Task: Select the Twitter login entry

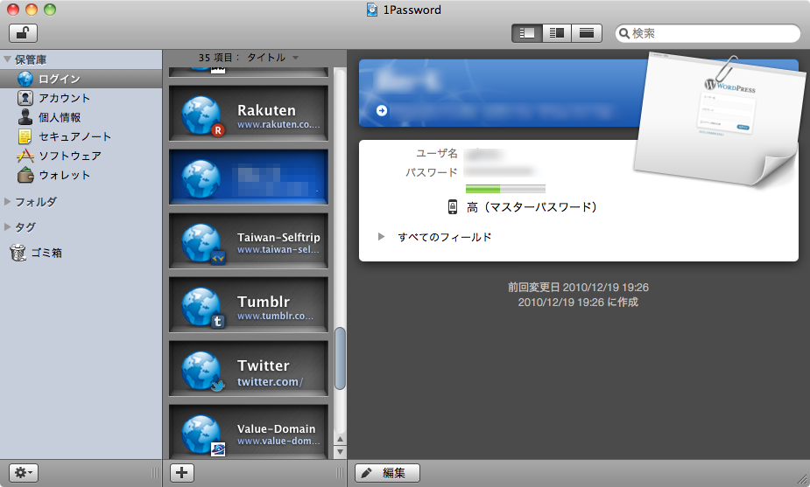Action: click(x=249, y=368)
